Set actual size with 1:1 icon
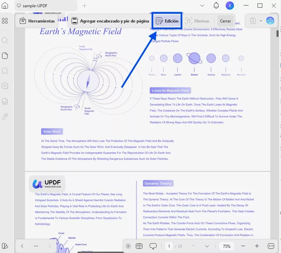The height and width of the screenshot is (253, 281). [271, 246]
